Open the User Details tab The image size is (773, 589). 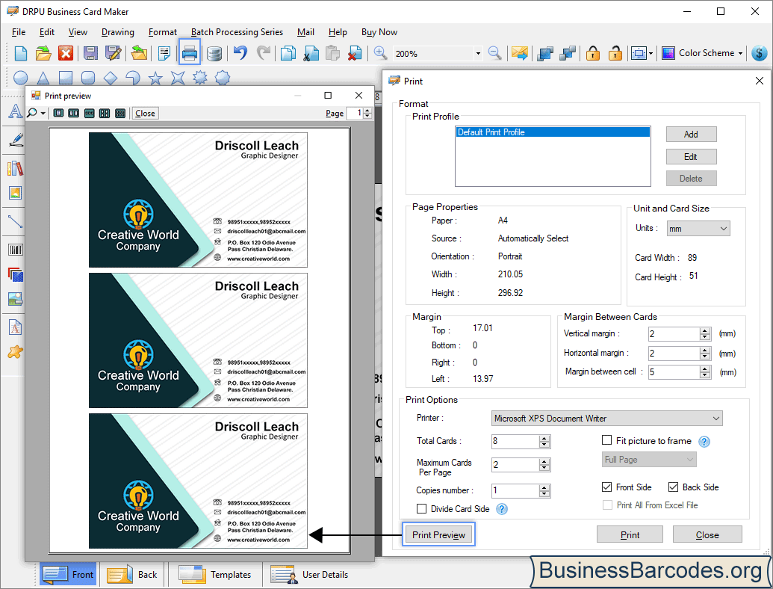click(x=309, y=575)
